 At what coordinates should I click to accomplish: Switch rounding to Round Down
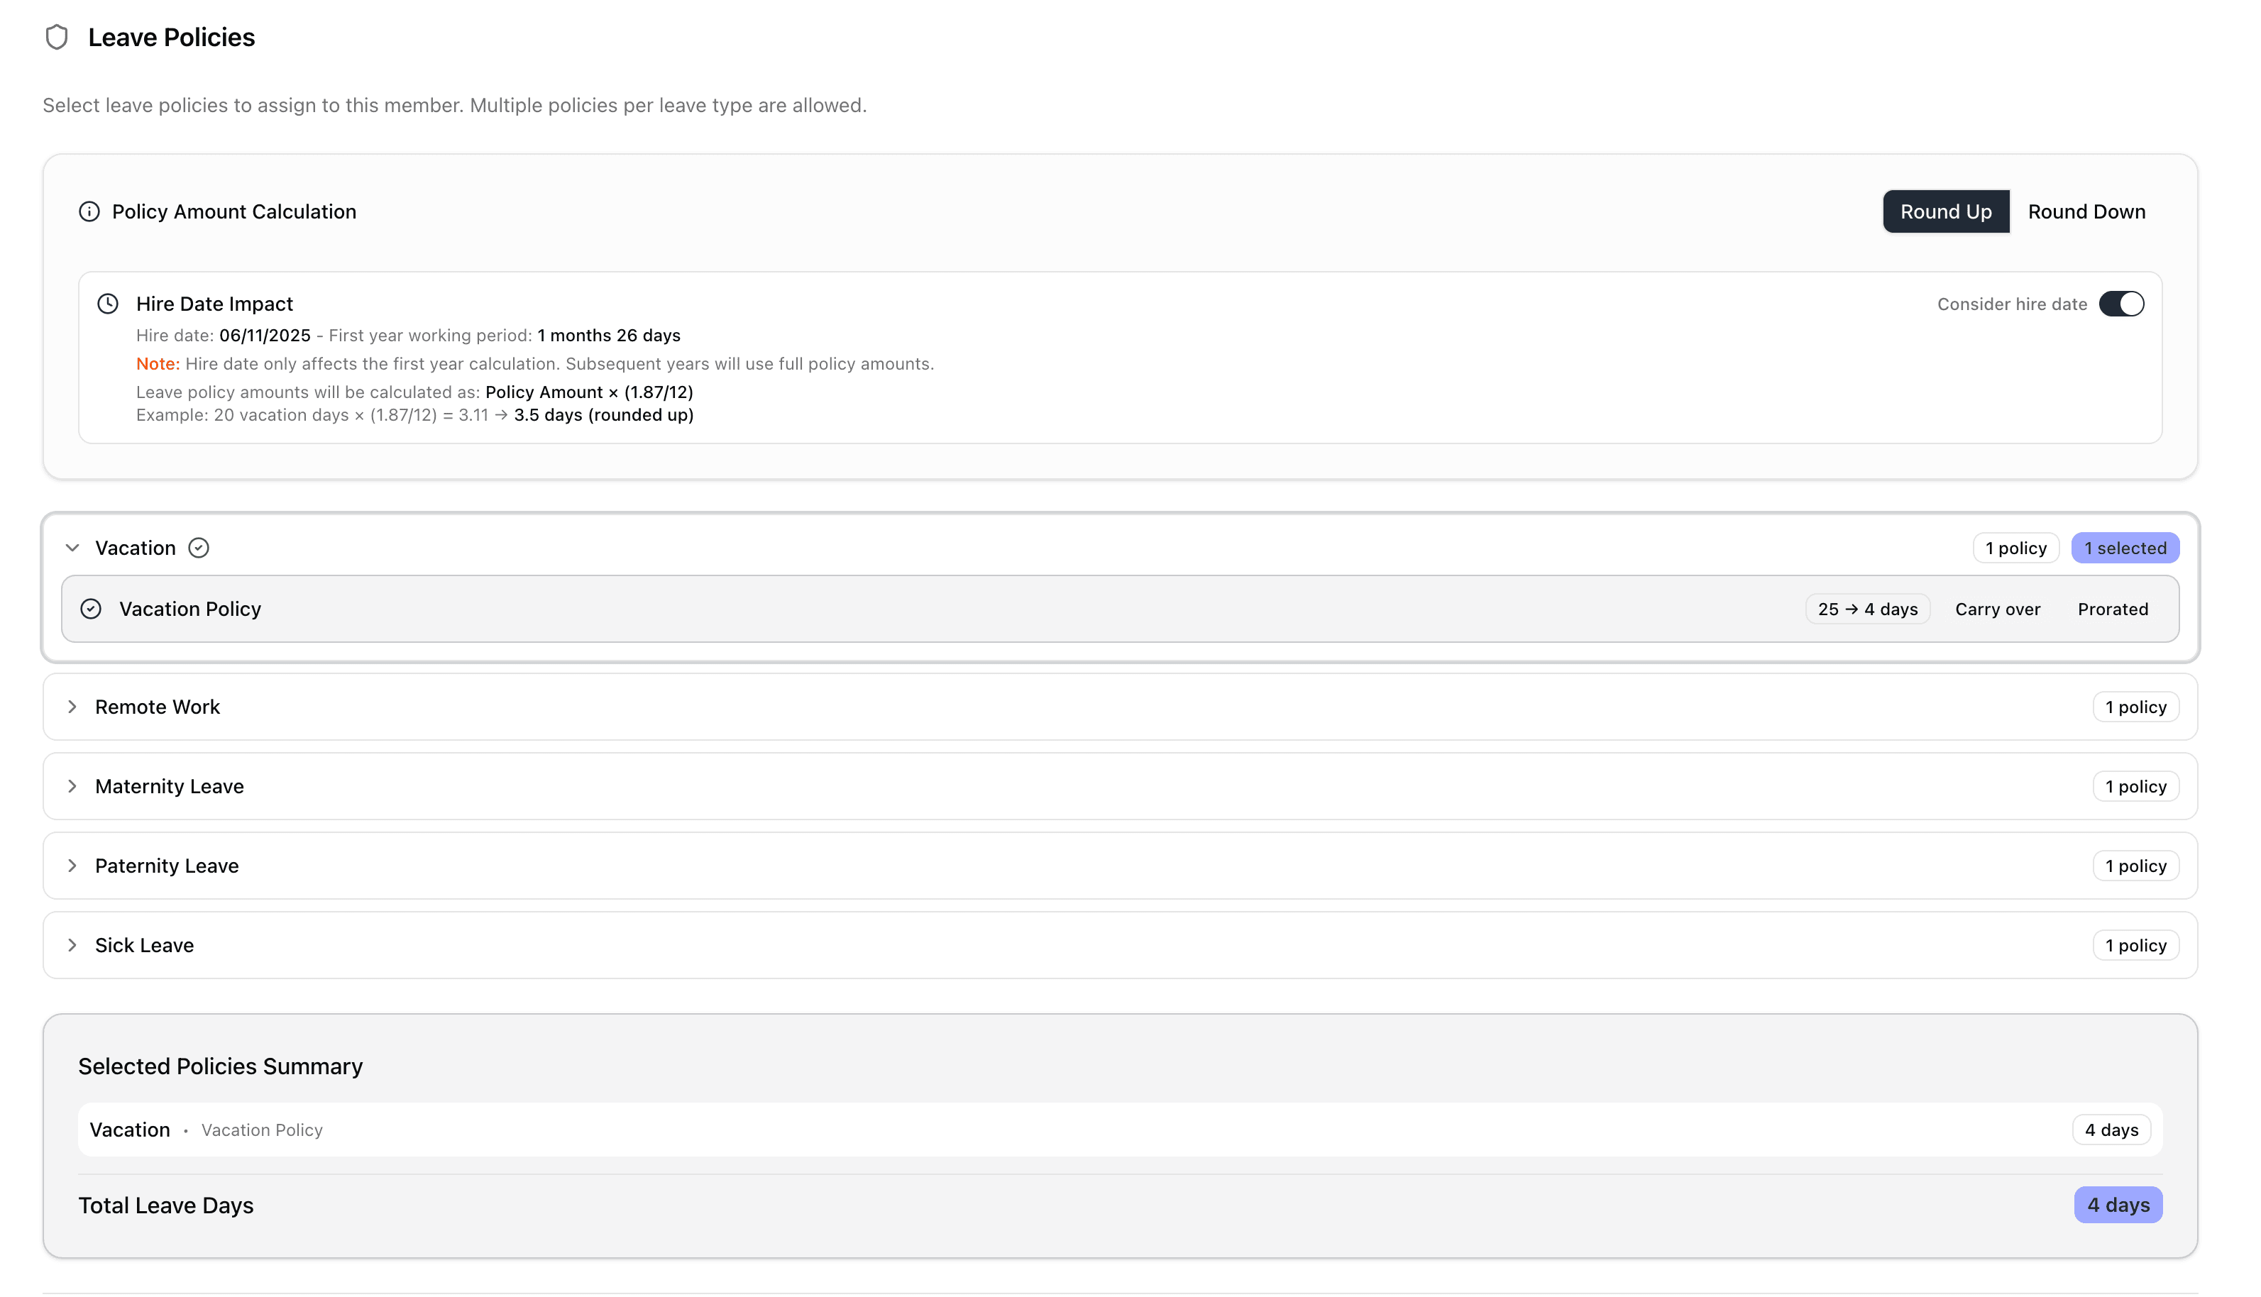2086,212
